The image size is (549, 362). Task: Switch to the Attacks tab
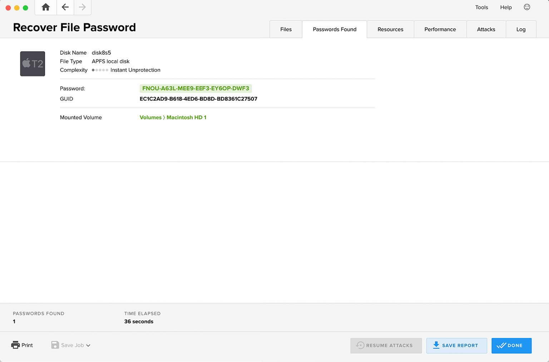click(486, 29)
